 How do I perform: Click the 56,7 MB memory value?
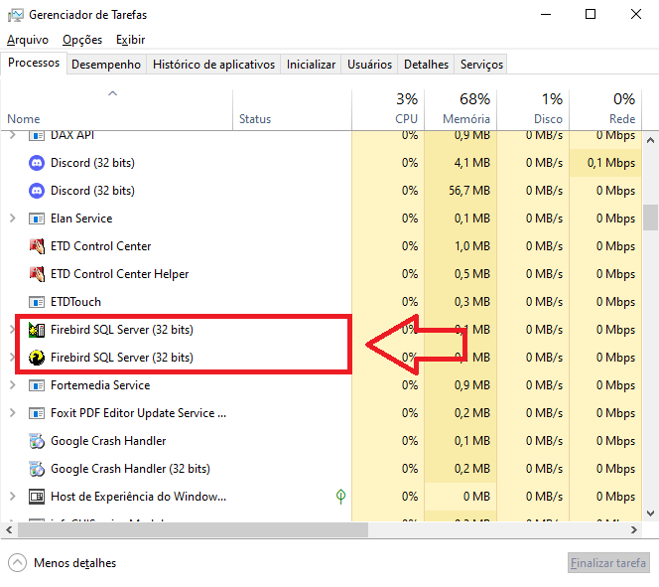point(469,191)
